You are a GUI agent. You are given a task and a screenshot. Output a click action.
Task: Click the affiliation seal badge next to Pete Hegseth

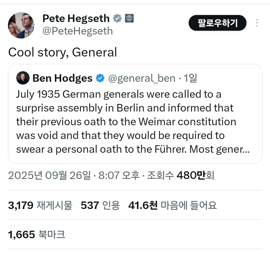129,19
